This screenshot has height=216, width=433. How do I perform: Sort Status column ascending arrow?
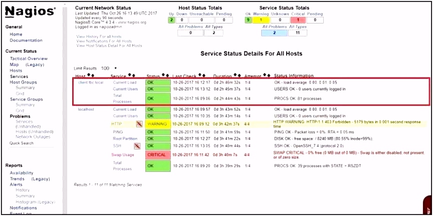(x=163, y=75)
